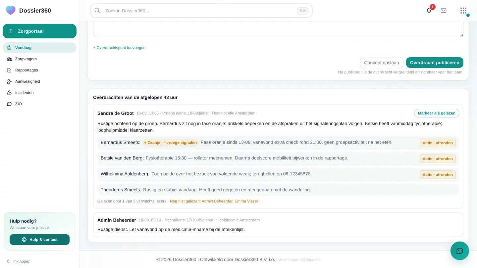Go to Vandaag in sidebar

39,48
